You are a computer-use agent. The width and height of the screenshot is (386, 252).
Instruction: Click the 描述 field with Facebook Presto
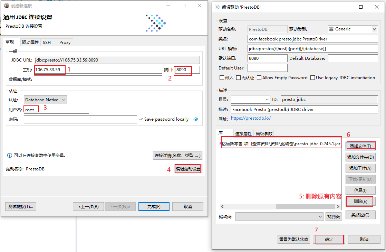pyautogui.click(x=304, y=110)
